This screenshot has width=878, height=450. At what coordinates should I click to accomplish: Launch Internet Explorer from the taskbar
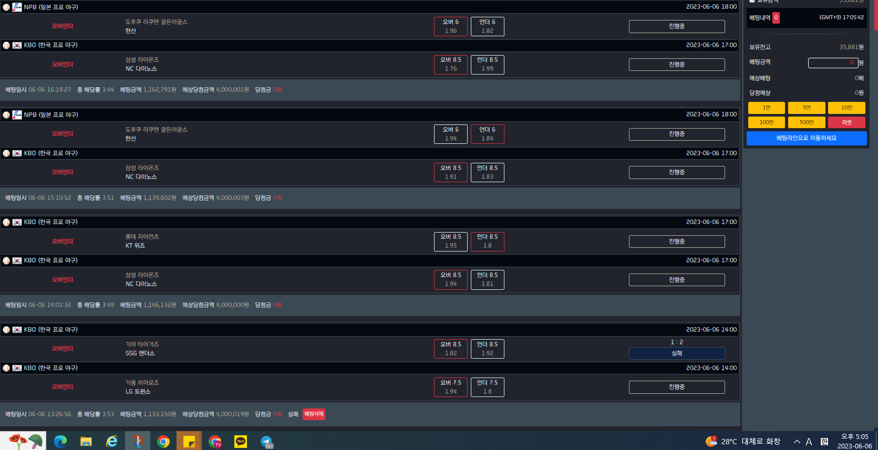pyautogui.click(x=111, y=442)
